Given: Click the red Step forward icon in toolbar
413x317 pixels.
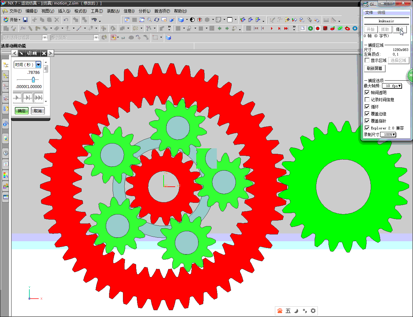Looking at the screenshot, I should (279, 28).
